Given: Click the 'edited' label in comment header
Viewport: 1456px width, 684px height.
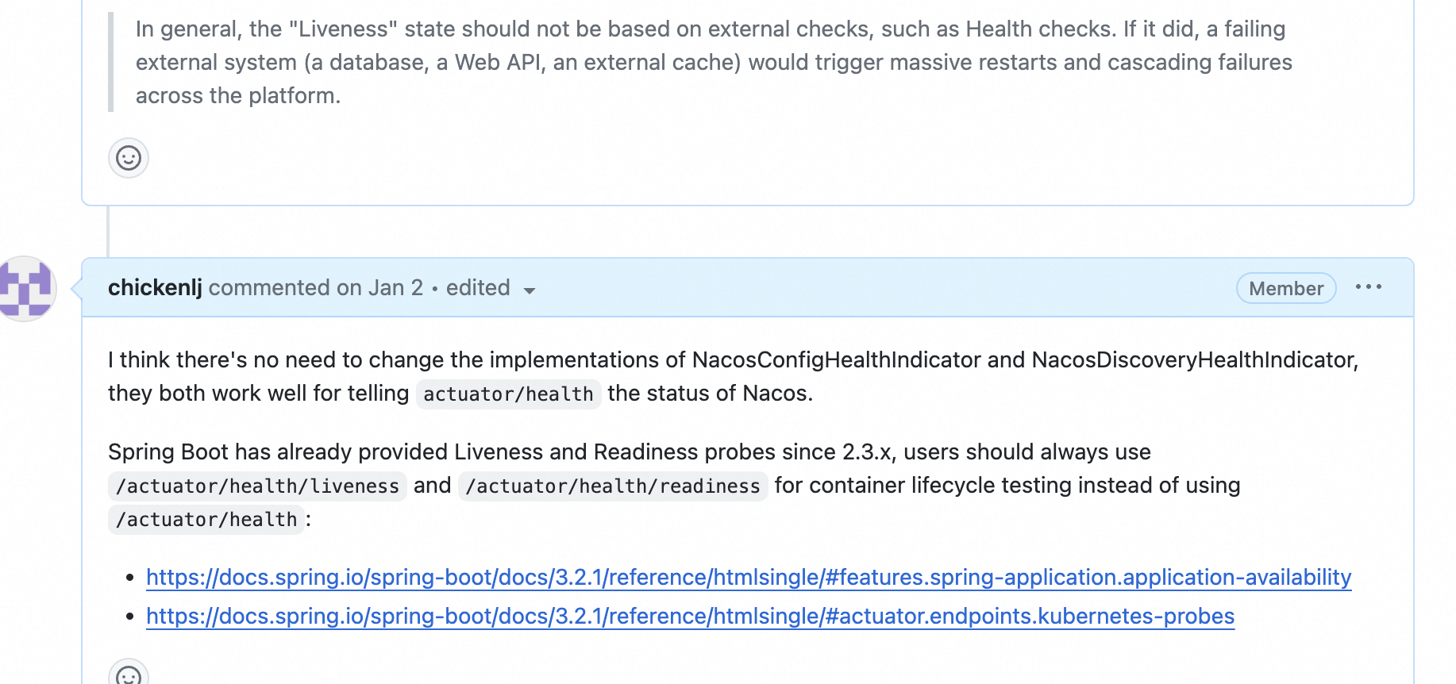Looking at the screenshot, I should (x=478, y=287).
